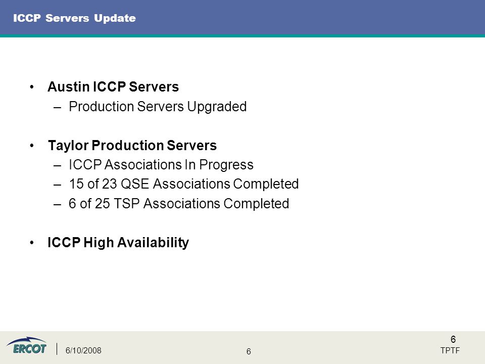Click 15 of 23 QSE Associations Completed
This screenshot has width=485, height=364.
pos(184,184)
